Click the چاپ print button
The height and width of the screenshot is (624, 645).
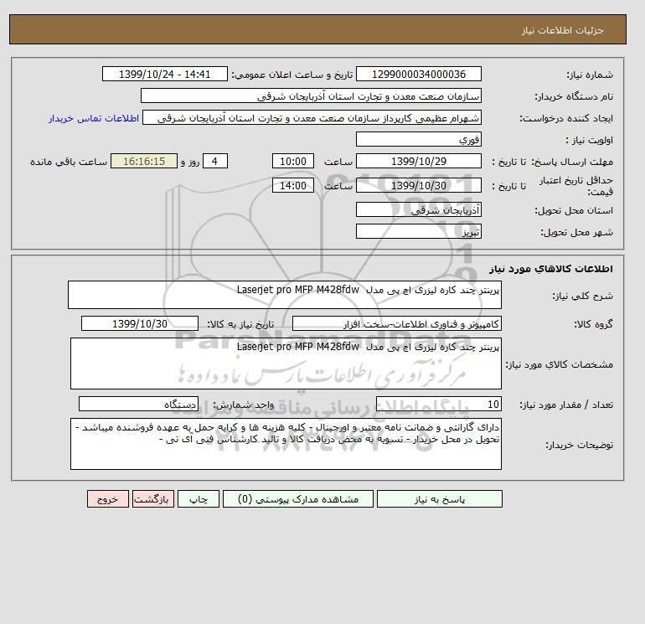(199, 499)
